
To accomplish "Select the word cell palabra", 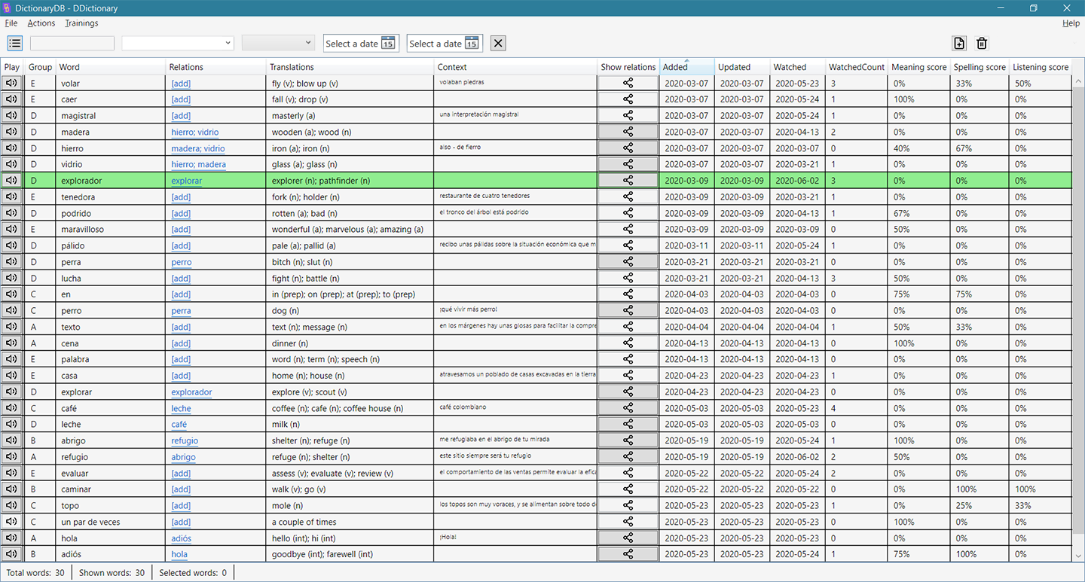I will click(x=111, y=359).
